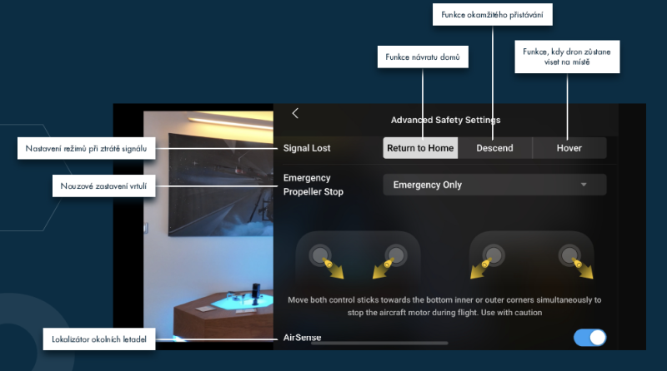The width and height of the screenshot is (667, 371).
Task: Click the Signal Lost setting label
Action: click(307, 148)
